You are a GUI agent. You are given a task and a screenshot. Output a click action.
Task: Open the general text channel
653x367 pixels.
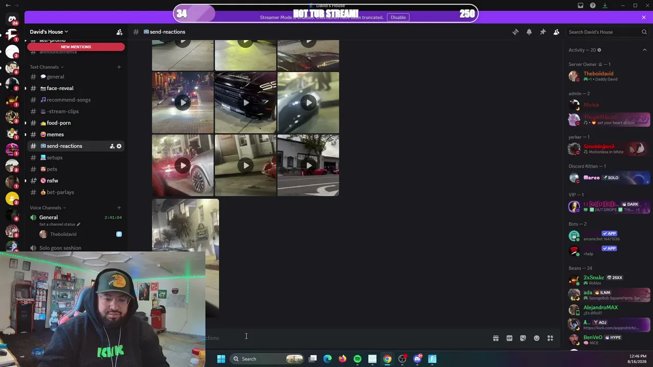(76, 76)
